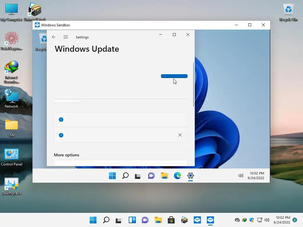This screenshot has width=303, height=227.
Task: Select the Control Panel desktop icon
Action: pos(12,157)
